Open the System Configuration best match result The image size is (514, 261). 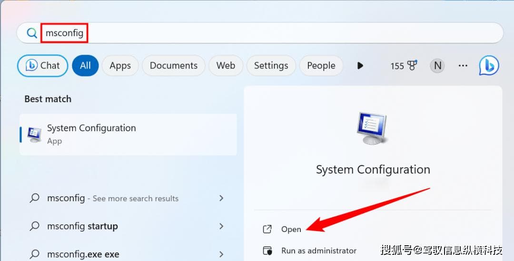(x=128, y=134)
